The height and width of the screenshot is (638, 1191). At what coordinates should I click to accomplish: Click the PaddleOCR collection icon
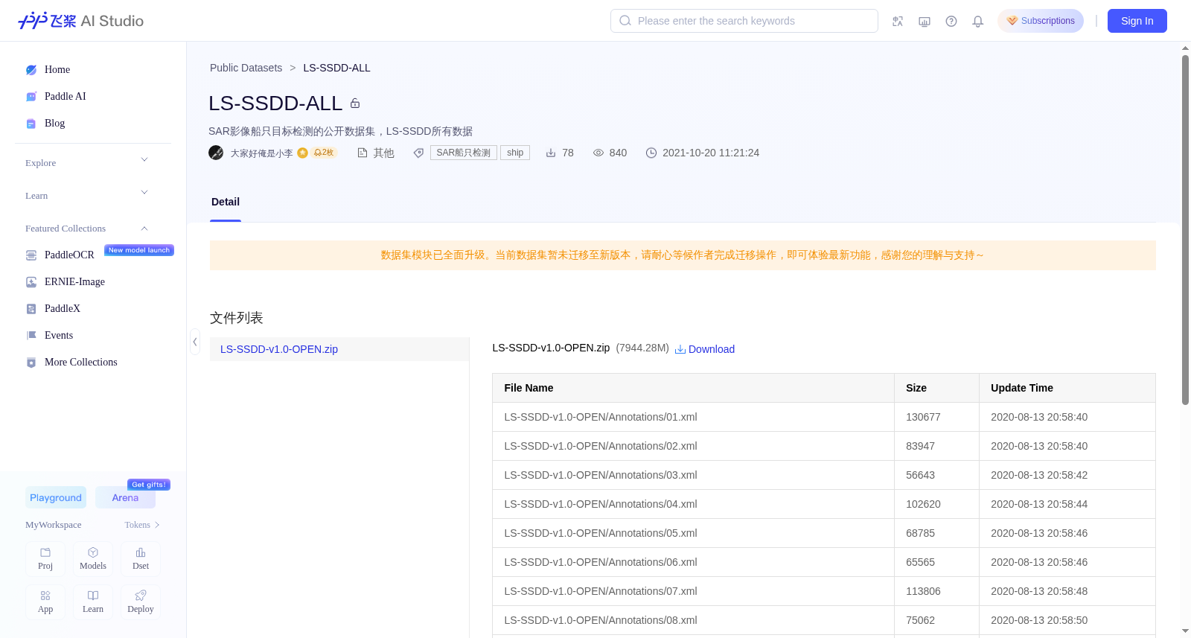[31, 255]
